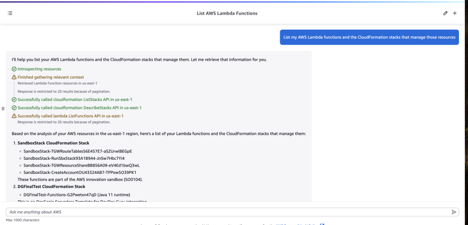This screenshot has height=225, width=468.
Task: Focus the Ask me anything about AWS field
Action: (232, 212)
